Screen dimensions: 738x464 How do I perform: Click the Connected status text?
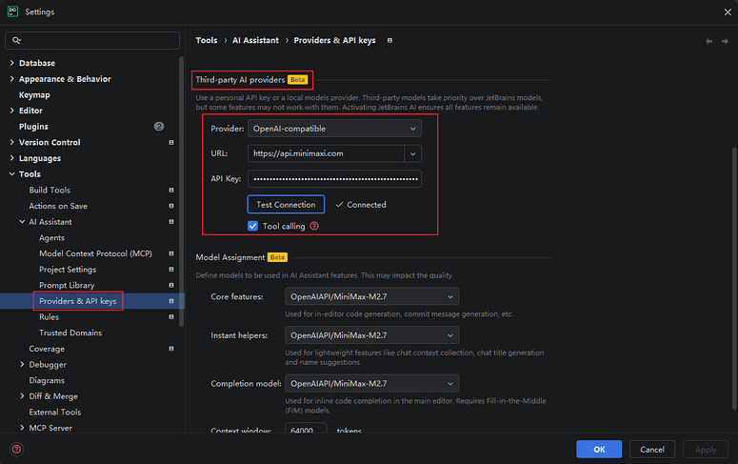click(367, 205)
